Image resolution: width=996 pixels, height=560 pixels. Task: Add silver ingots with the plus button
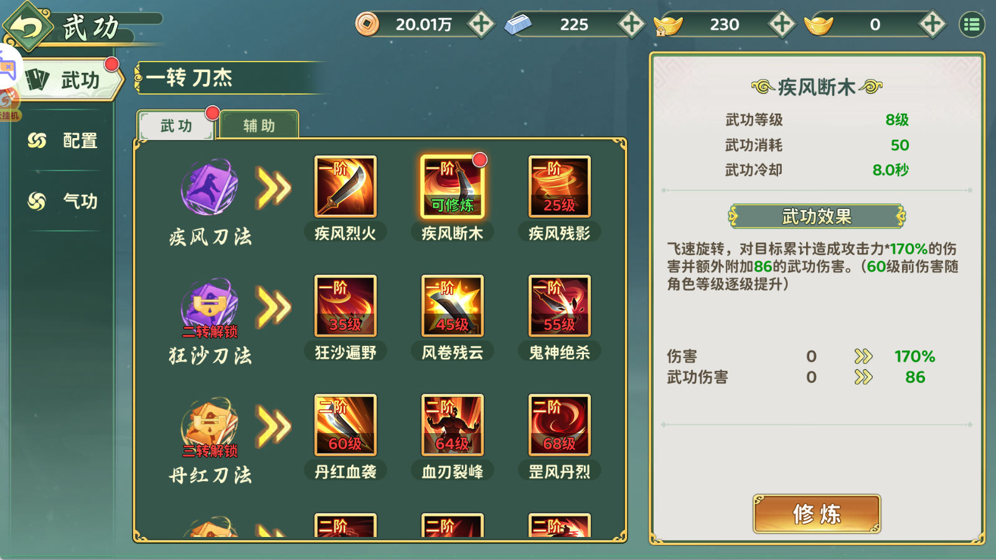click(x=631, y=24)
